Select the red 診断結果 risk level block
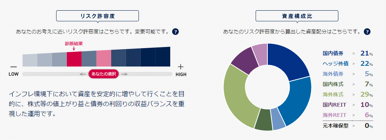 click(x=74, y=59)
